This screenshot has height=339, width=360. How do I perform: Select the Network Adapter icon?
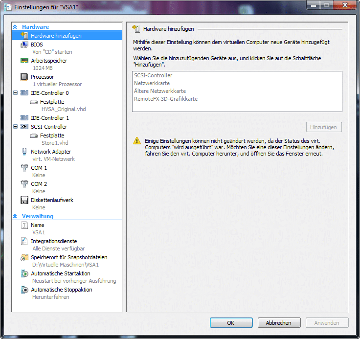click(24, 152)
